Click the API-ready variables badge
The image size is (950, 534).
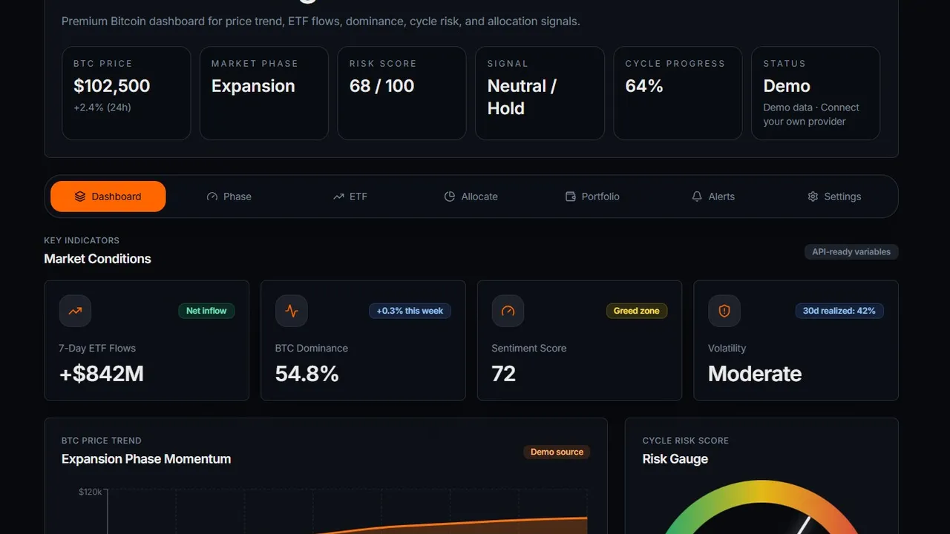coord(851,252)
